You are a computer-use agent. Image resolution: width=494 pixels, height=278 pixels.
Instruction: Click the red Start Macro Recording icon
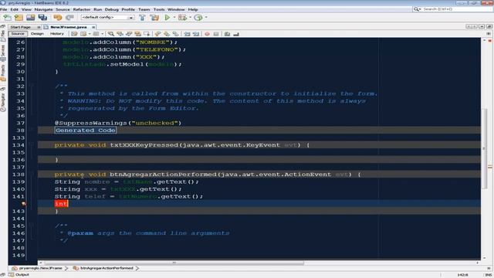point(207,34)
